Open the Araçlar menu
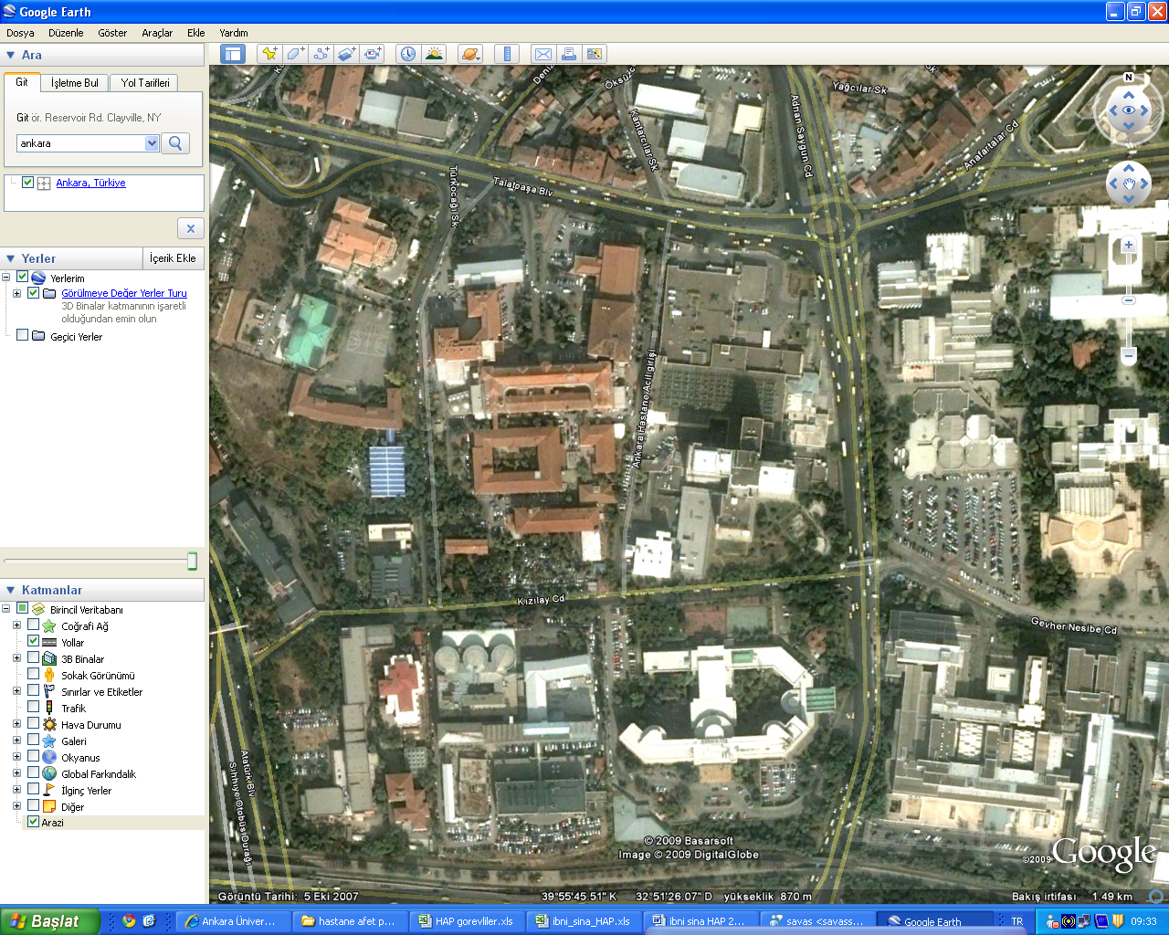 click(x=157, y=33)
